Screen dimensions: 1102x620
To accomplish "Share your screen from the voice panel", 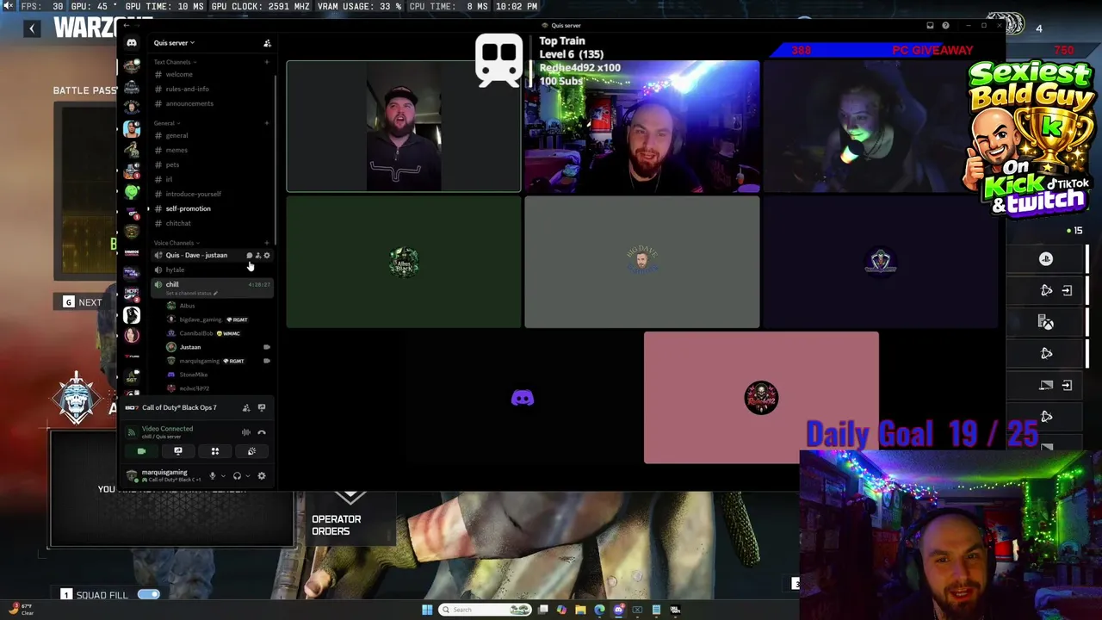I will [x=178, y=451].
